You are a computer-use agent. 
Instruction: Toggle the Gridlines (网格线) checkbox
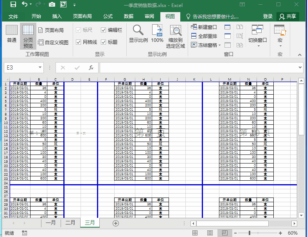point(79,42)
